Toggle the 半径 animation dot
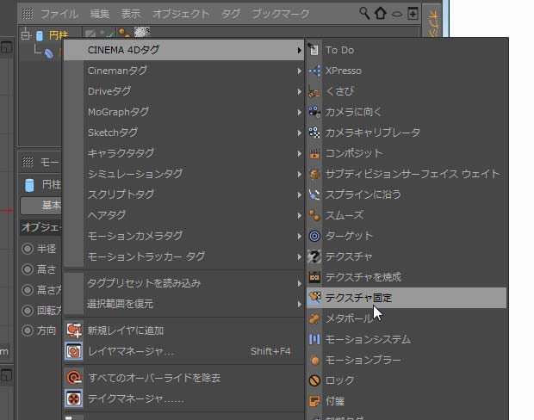Image resolution: width=534 pixels, height=420 pixels. tap(28, 249)
